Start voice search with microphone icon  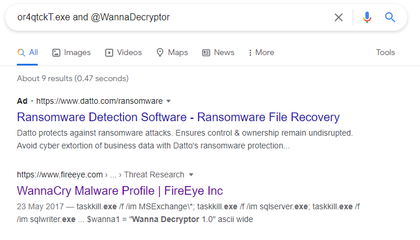367,17
